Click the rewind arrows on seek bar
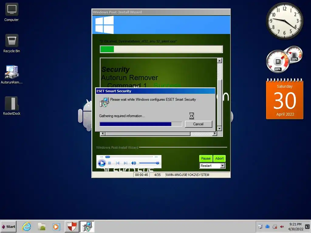311x233 pixels. [101, 157]
